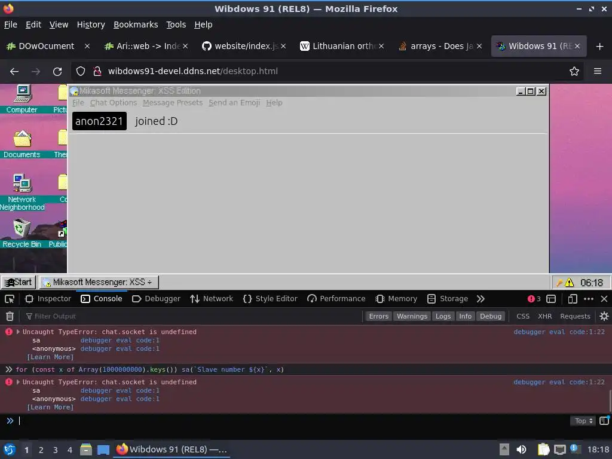
Task: Switch to the Debugger tab
Action: coord(156,299)
